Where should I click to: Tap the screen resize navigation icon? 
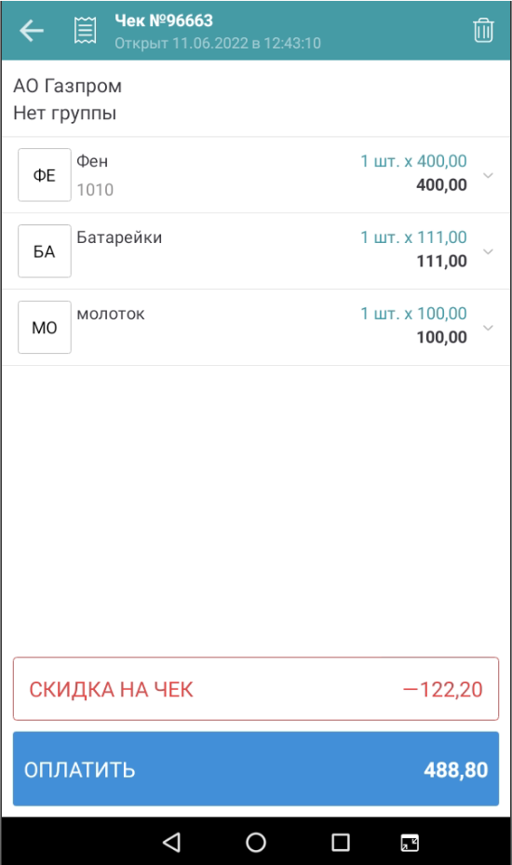coord(410,843)
